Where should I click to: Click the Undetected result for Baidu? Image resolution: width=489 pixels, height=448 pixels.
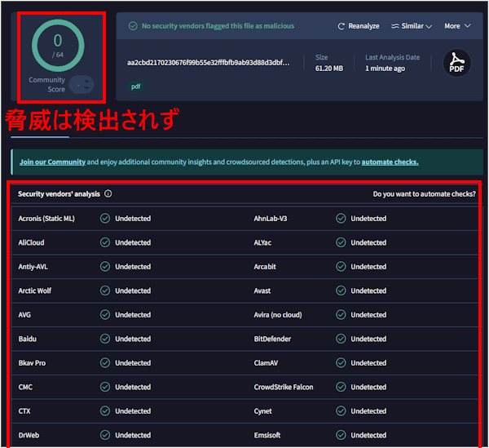(x=133, y=339)
